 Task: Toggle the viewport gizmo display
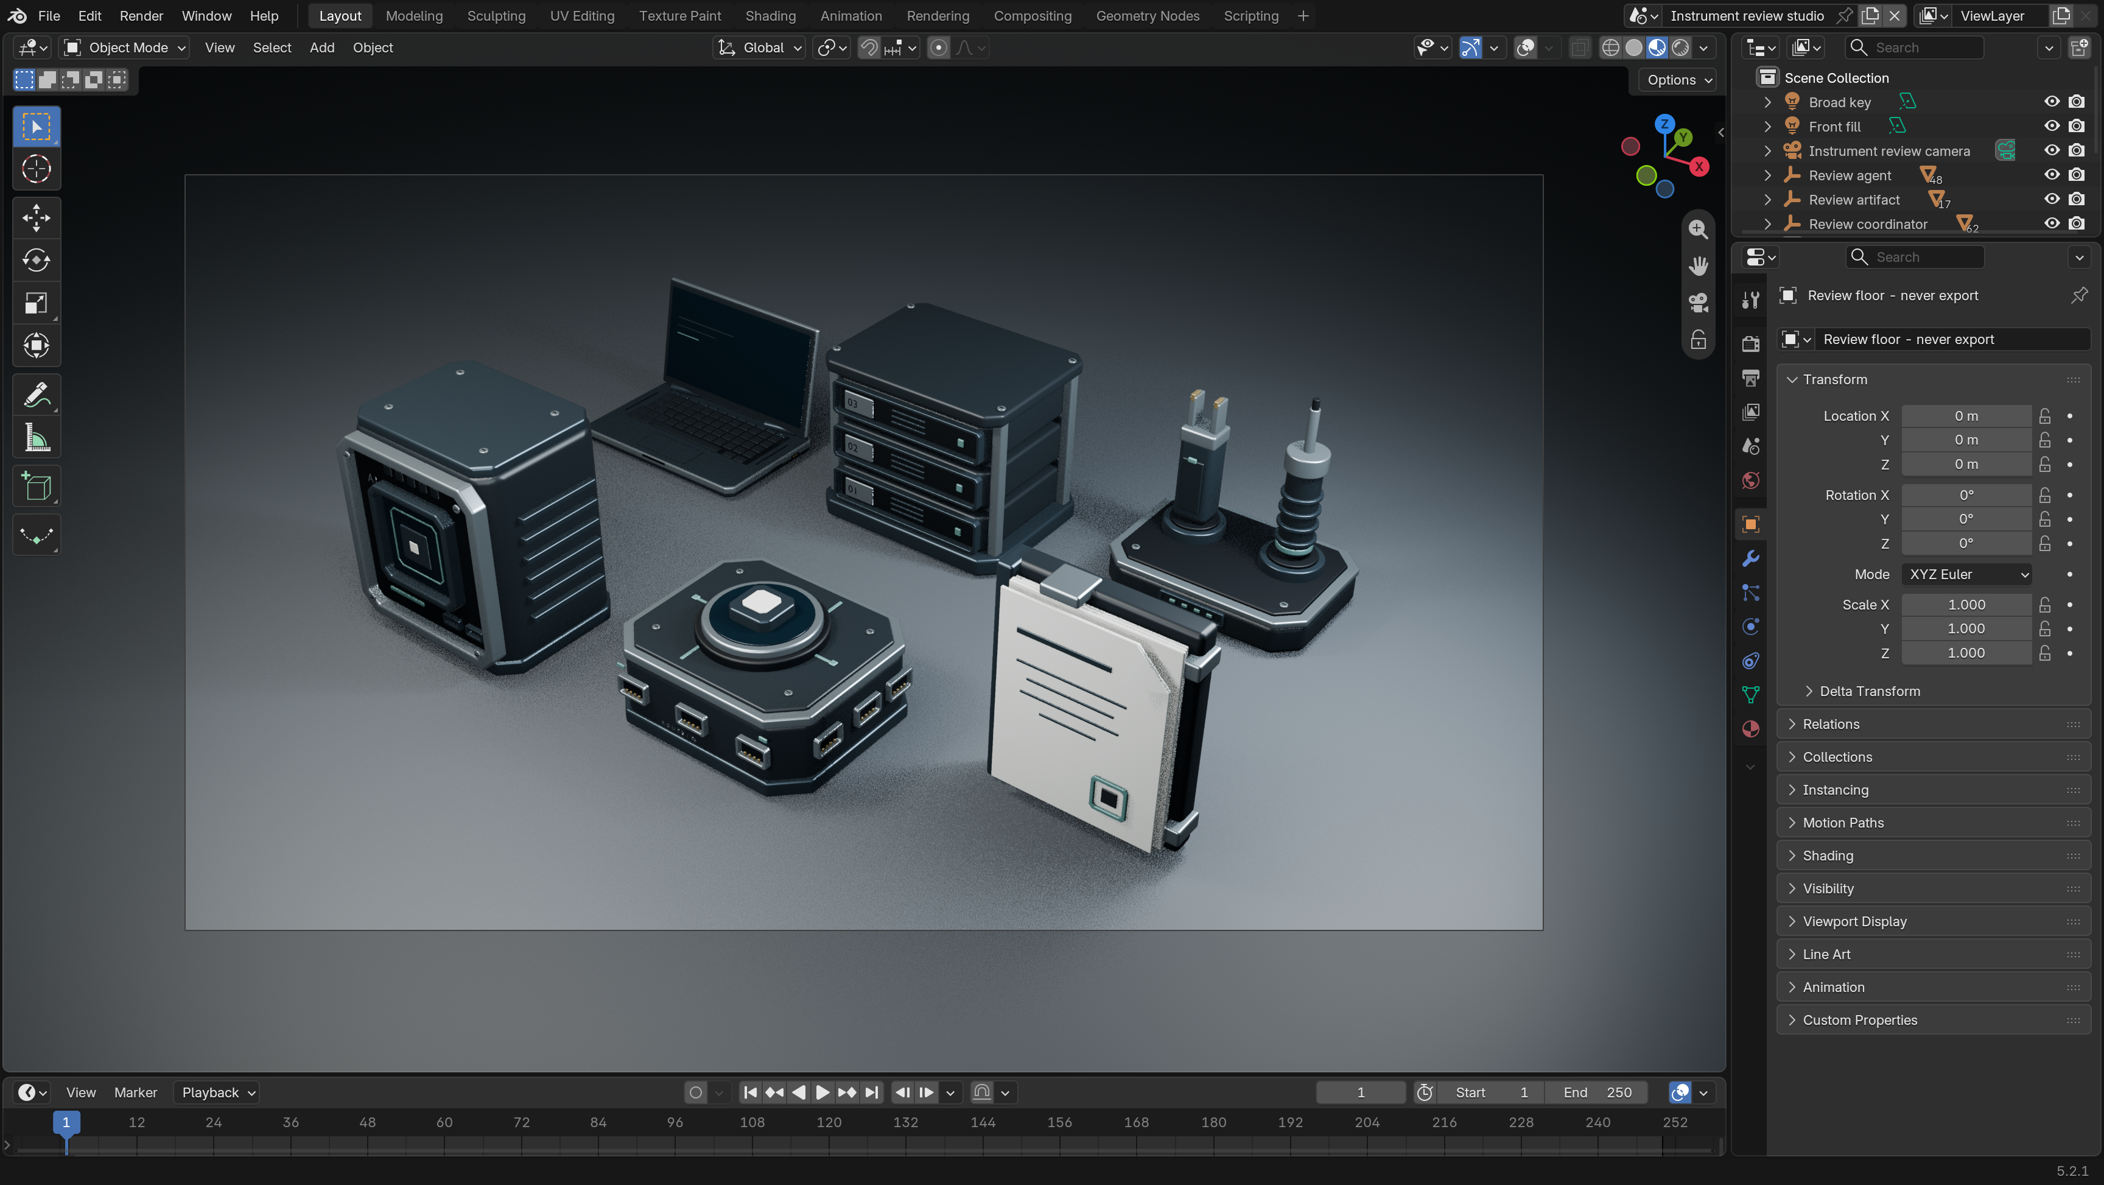tap(1470, 47)
